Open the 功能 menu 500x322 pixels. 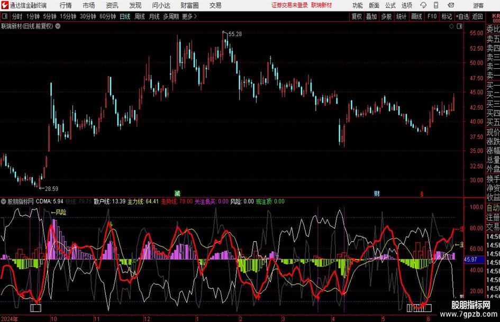[358, 5]
